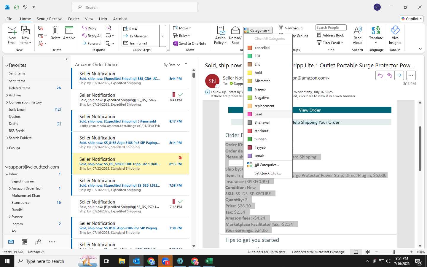This screenshot has width=427, height=267.
Task: Click reply icon in reading pane header
Action: 380,75
